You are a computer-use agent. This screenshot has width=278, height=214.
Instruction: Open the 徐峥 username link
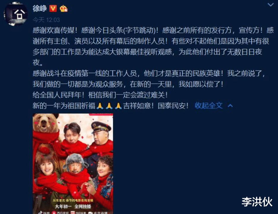tap(39, 8)
